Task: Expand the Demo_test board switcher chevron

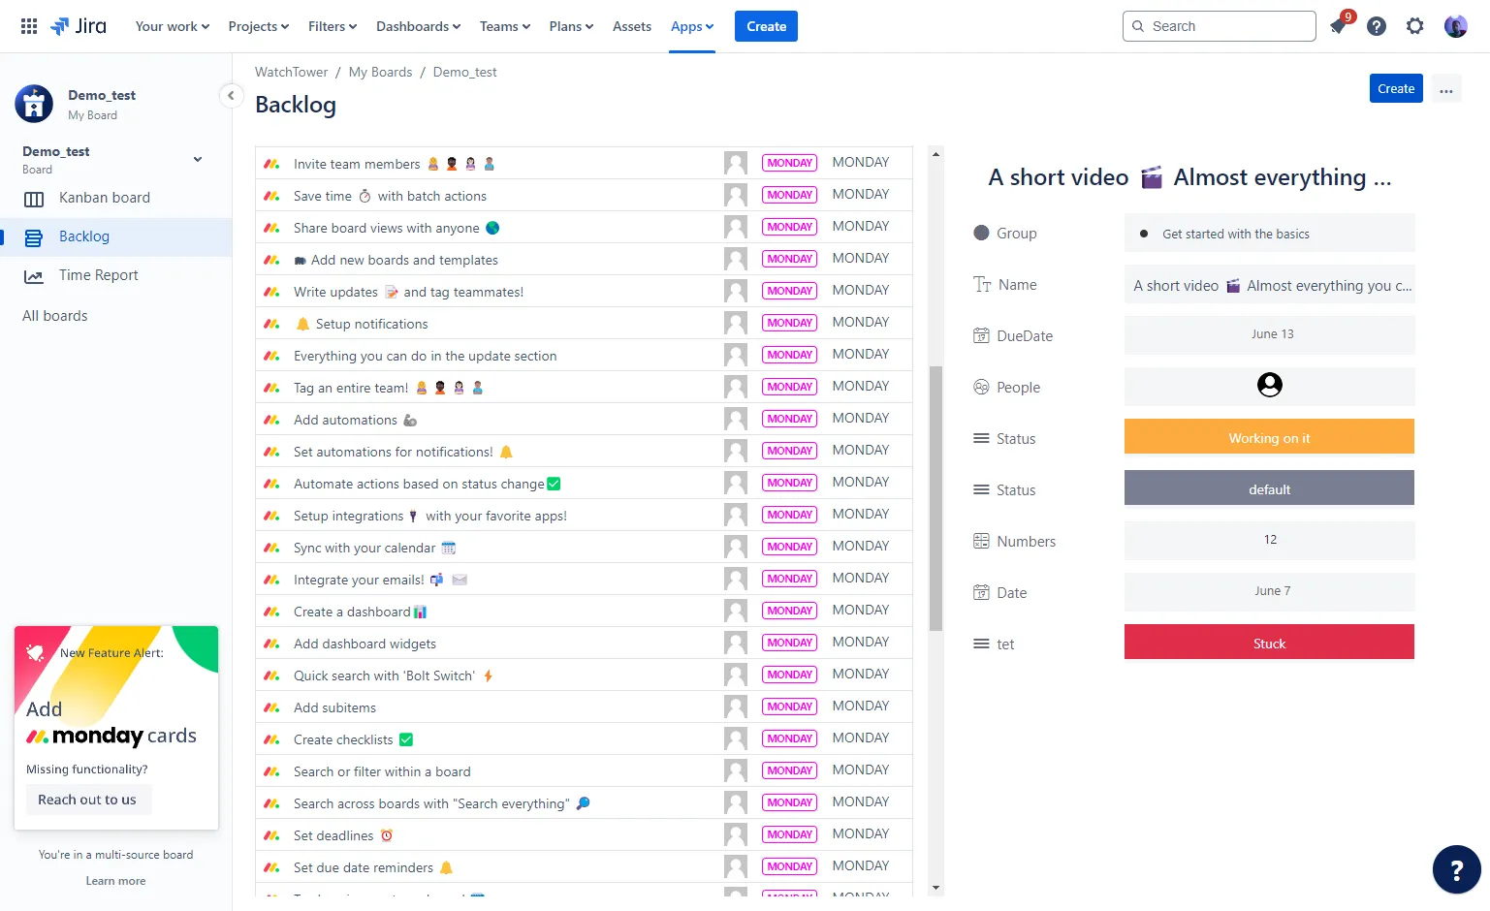Action: 198,160
